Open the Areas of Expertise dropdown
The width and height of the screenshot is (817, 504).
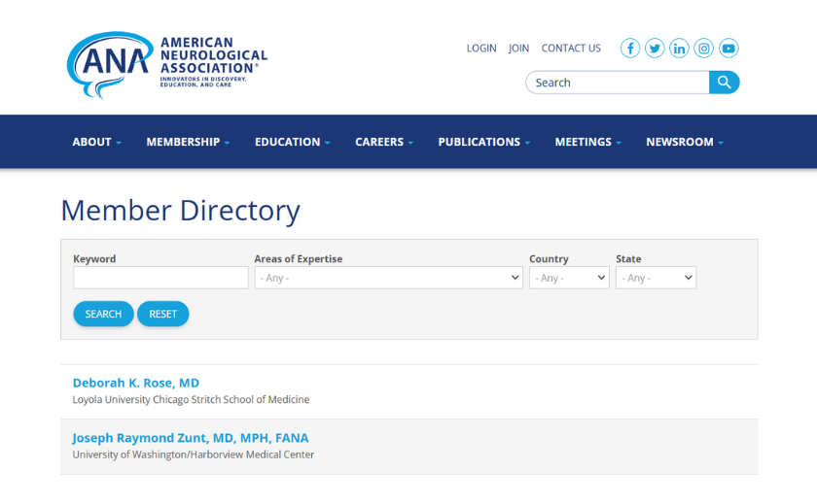tap(388, 278)
